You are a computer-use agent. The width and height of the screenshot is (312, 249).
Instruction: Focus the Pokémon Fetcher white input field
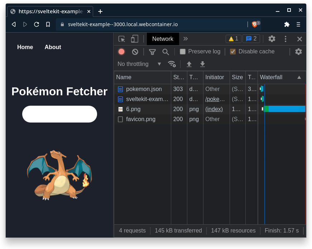click(x=59, y=114)
